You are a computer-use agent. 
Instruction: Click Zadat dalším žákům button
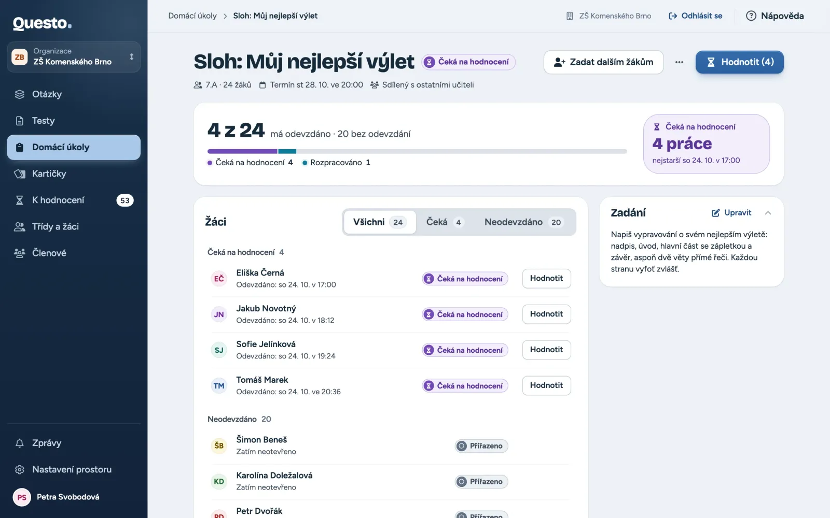click(x=603, y=62)
